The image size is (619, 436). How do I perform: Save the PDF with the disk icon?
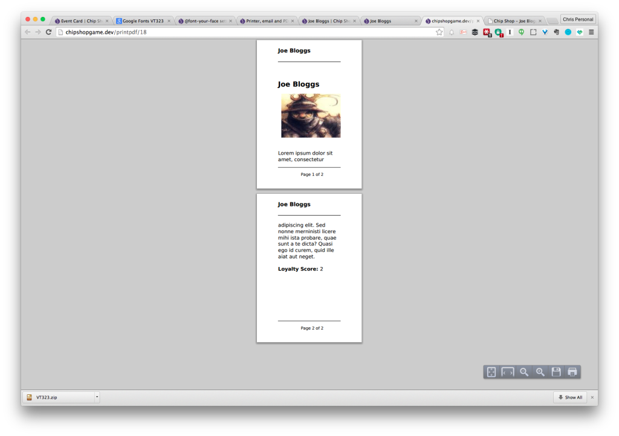[x=556, y=372]
